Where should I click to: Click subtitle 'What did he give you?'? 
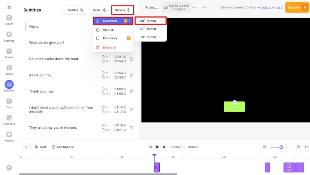pos(47,43)
